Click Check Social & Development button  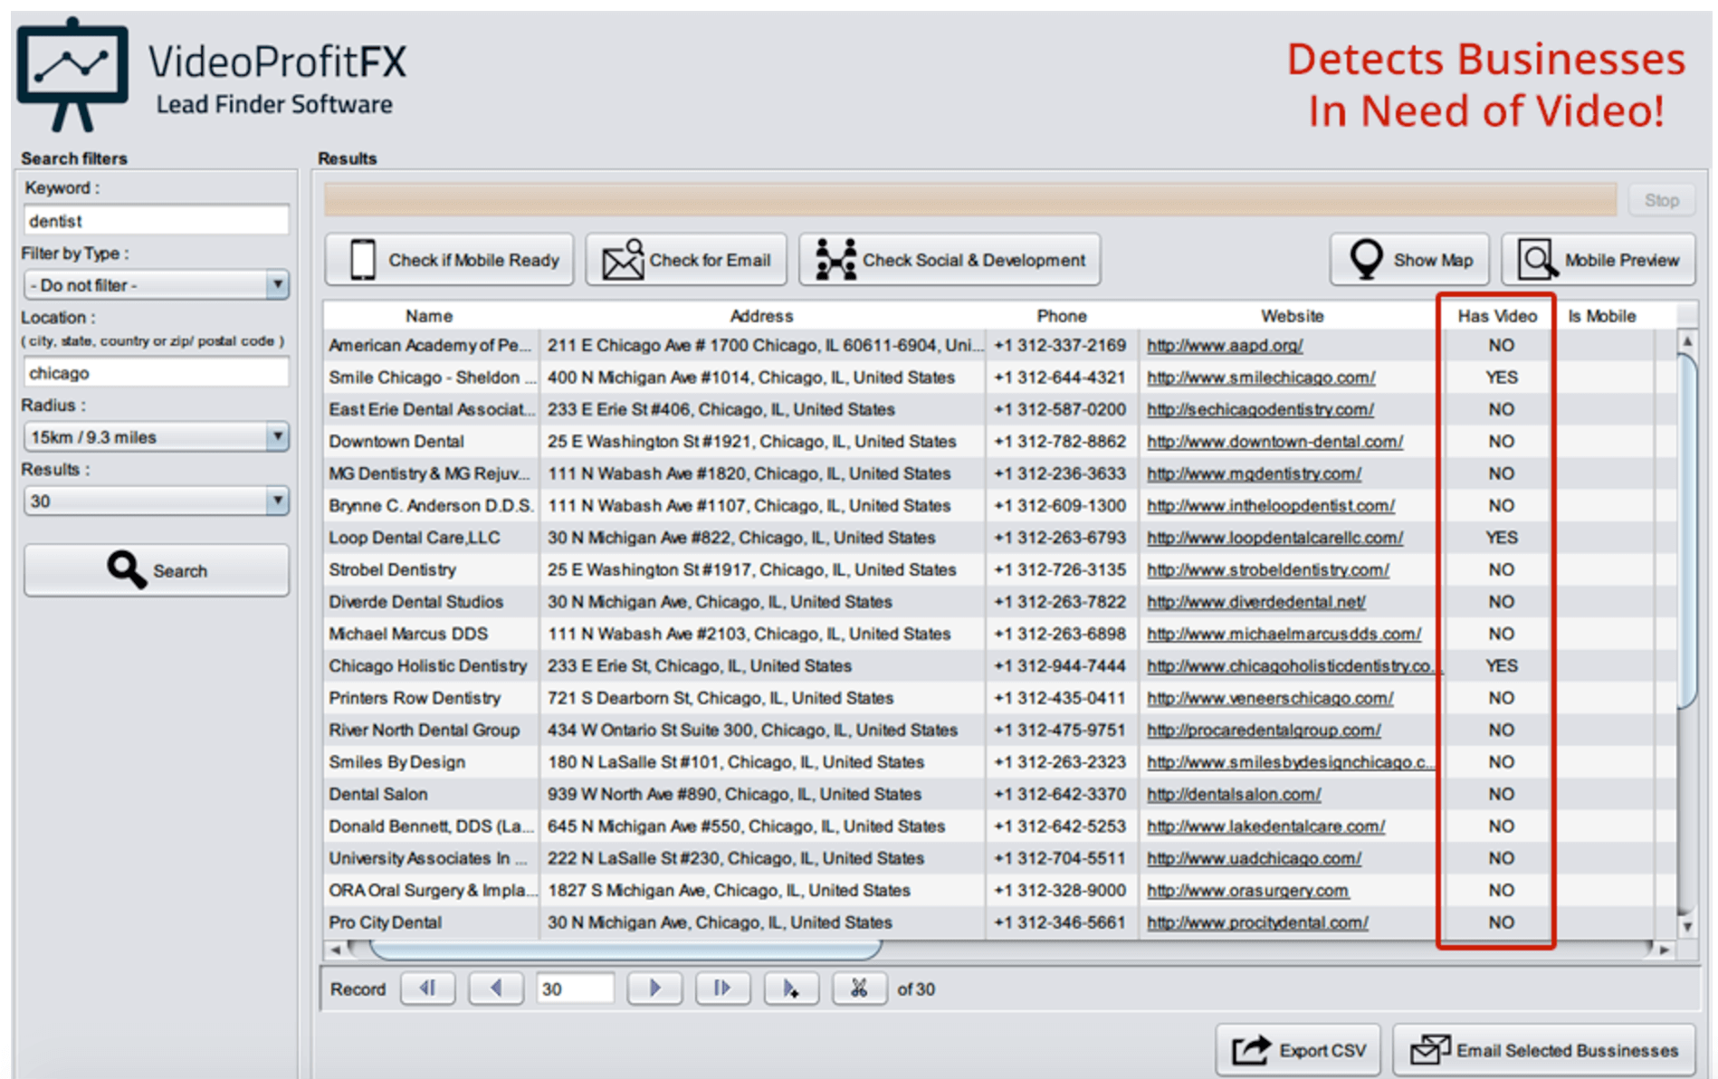tap(950, 260)
